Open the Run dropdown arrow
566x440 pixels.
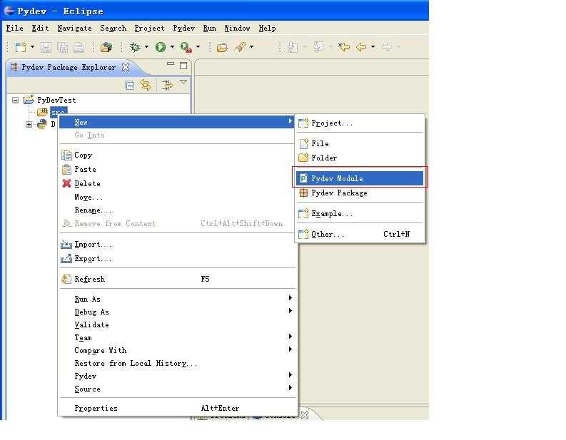click(x=172, y=47)
